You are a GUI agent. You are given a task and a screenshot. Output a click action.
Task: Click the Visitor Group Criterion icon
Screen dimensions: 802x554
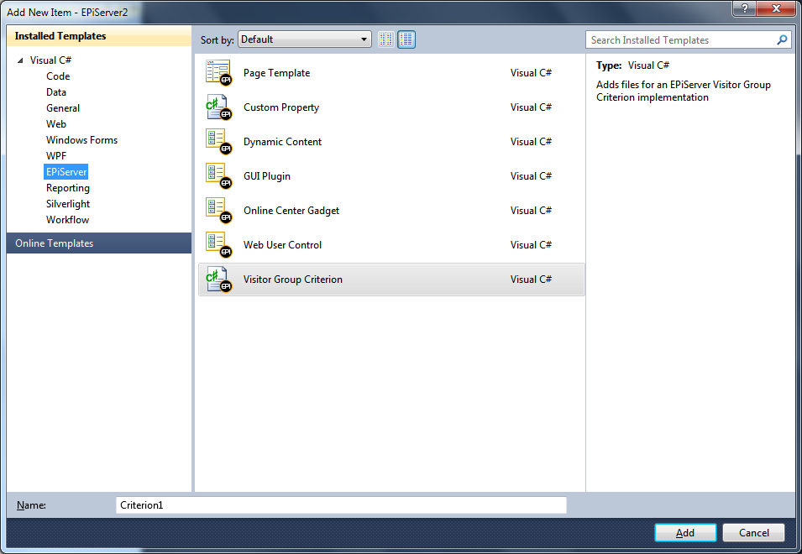(218, 280)
